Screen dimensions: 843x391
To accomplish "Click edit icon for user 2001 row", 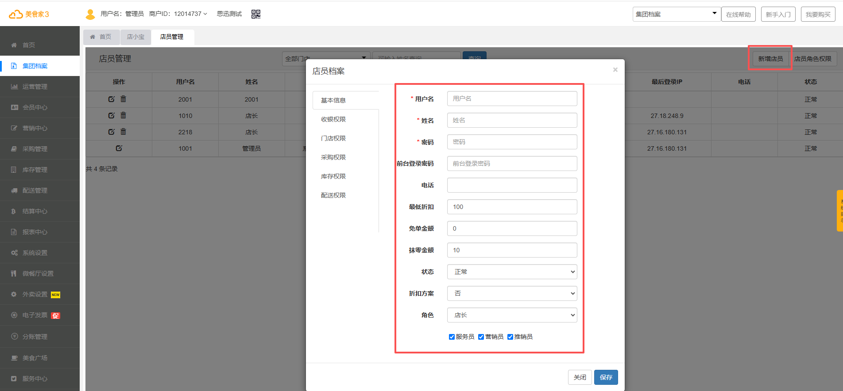I will point(112,99).
